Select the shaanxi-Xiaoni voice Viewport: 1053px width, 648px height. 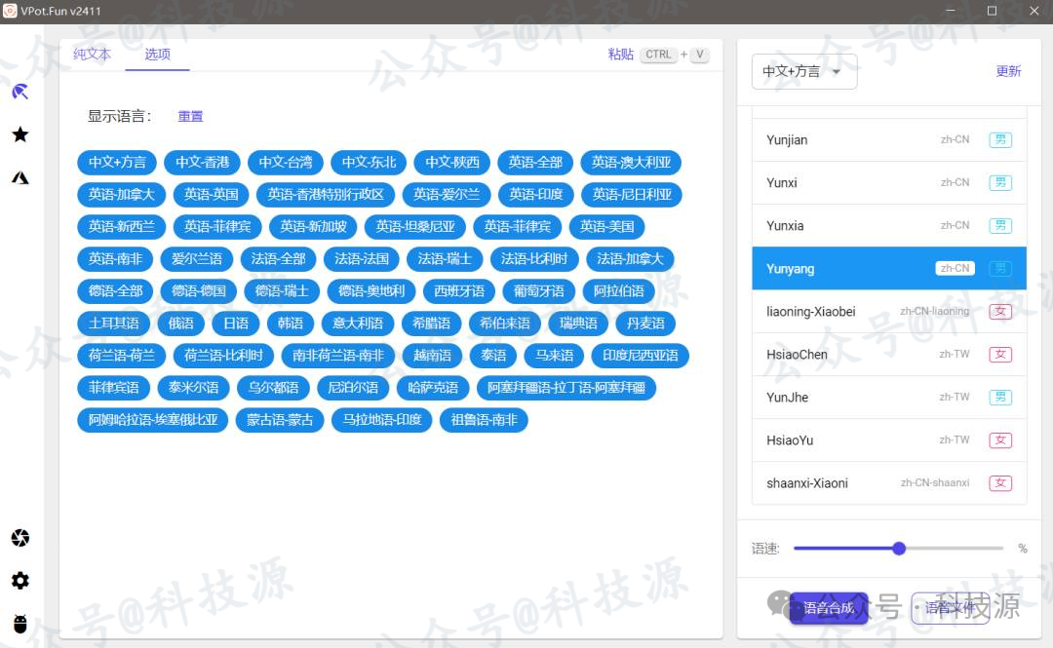tap(889, 483)
